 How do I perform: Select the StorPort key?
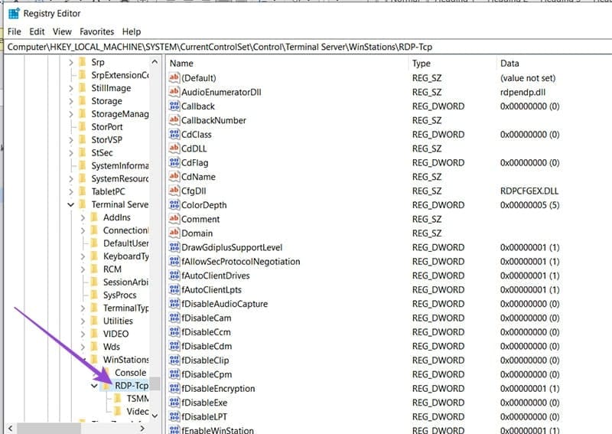click(x=107, y=126)
